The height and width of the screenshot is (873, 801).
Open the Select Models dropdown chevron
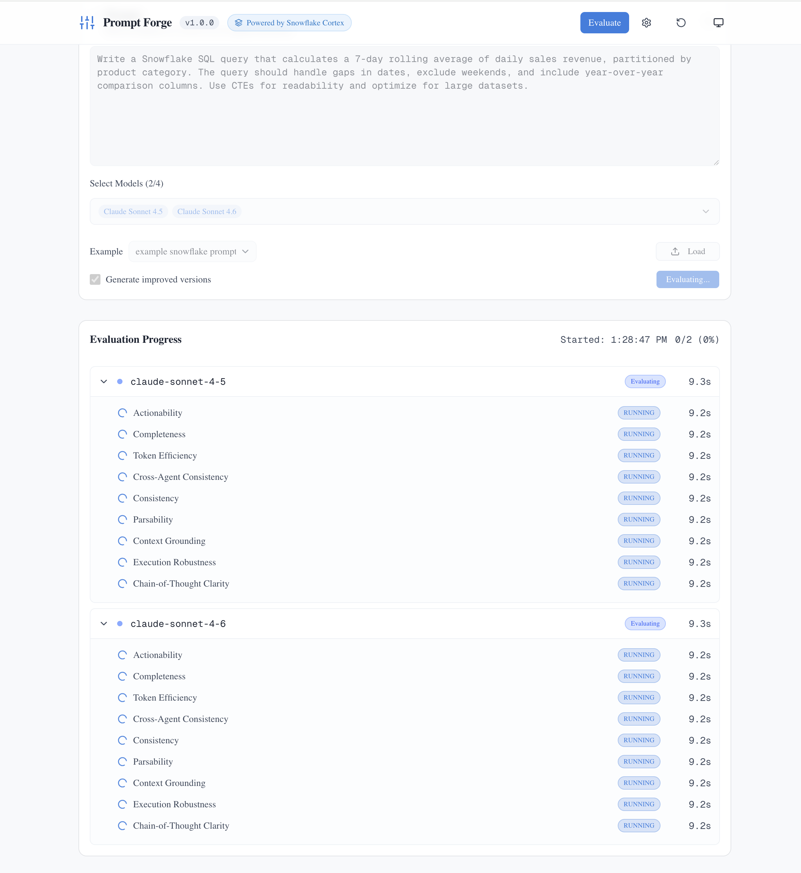[706, 211]
